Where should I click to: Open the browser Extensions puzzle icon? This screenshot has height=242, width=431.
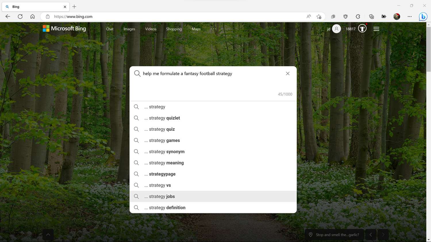pyautogui.click(x=358, y=17)
